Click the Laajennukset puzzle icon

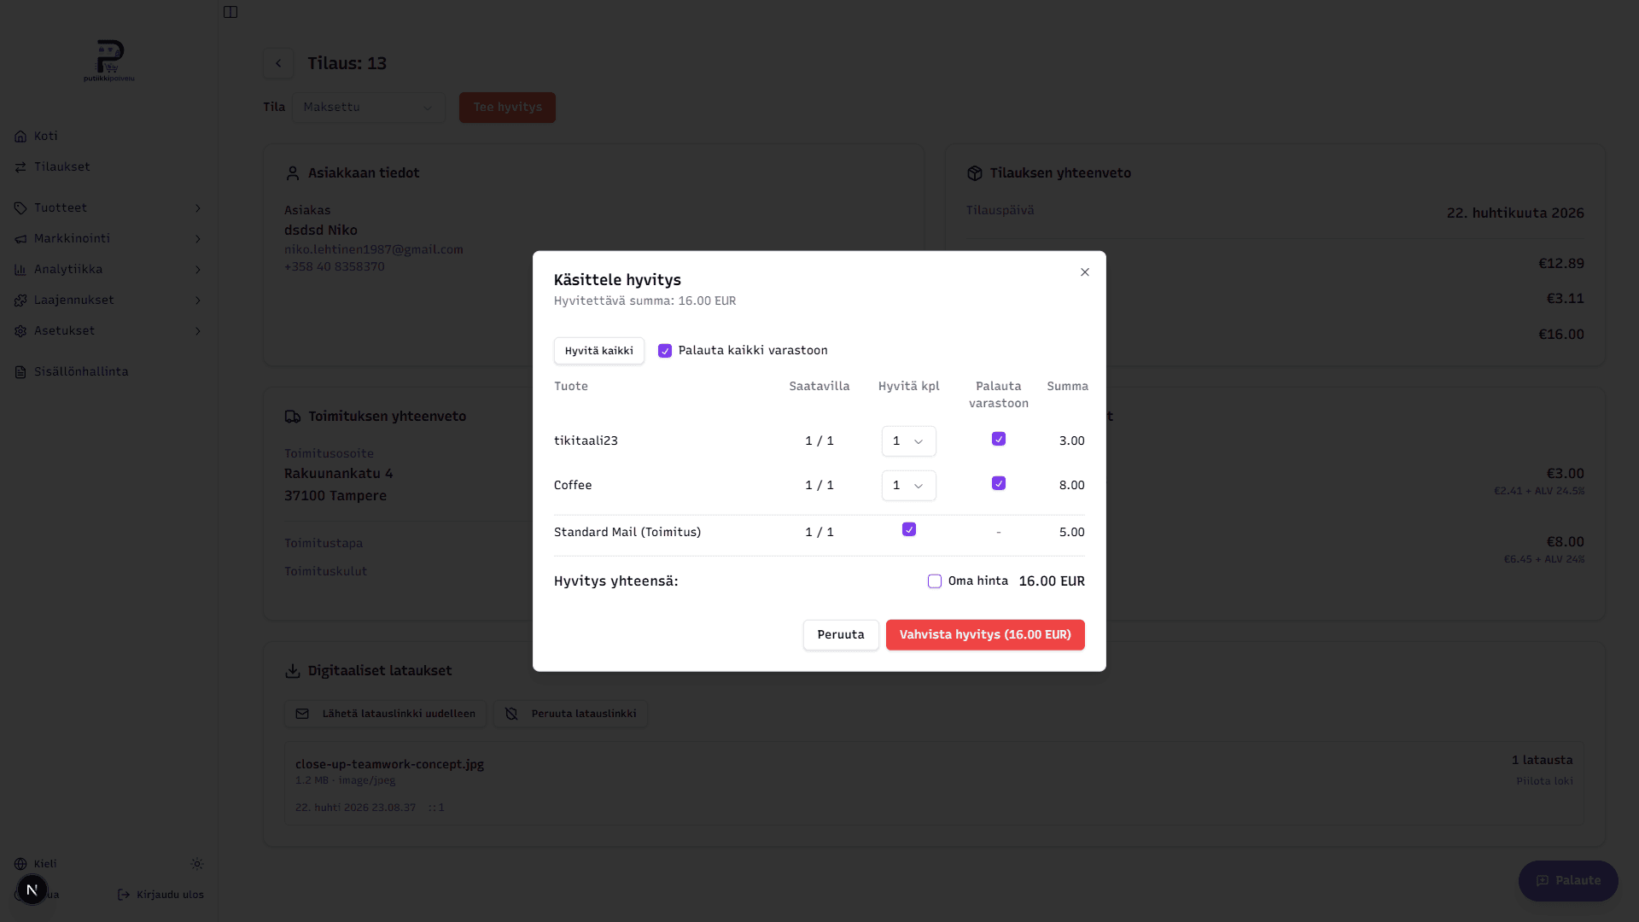pyautogui.click(x=20, y=301)
